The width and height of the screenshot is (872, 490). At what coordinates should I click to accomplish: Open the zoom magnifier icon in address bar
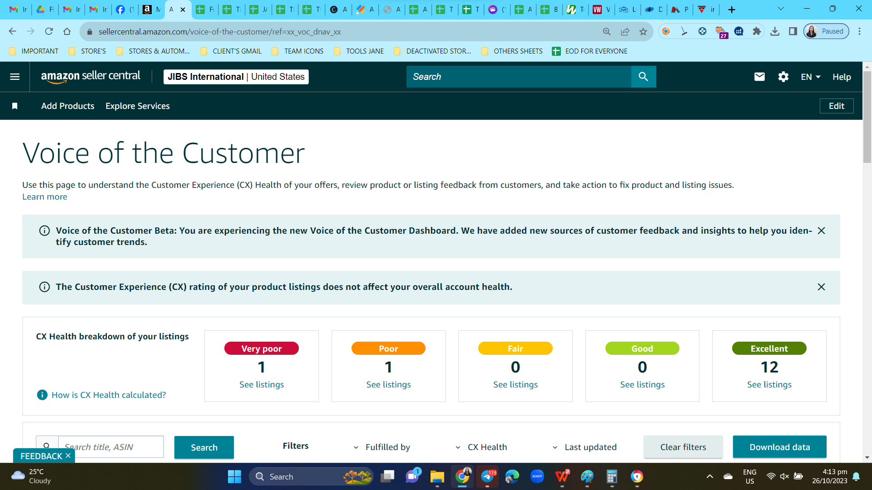[x=607, y=31]
